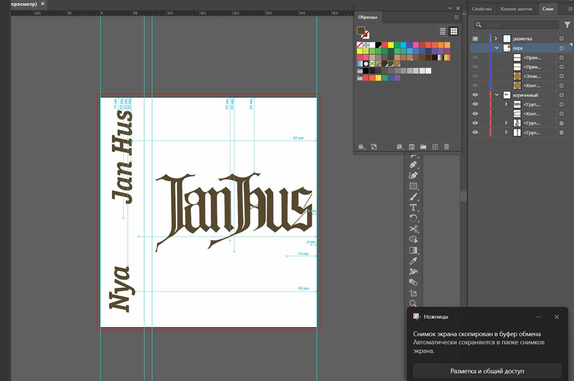Add selected swatch to library
This screenshot has height=381, width=574.
(374, 147)
